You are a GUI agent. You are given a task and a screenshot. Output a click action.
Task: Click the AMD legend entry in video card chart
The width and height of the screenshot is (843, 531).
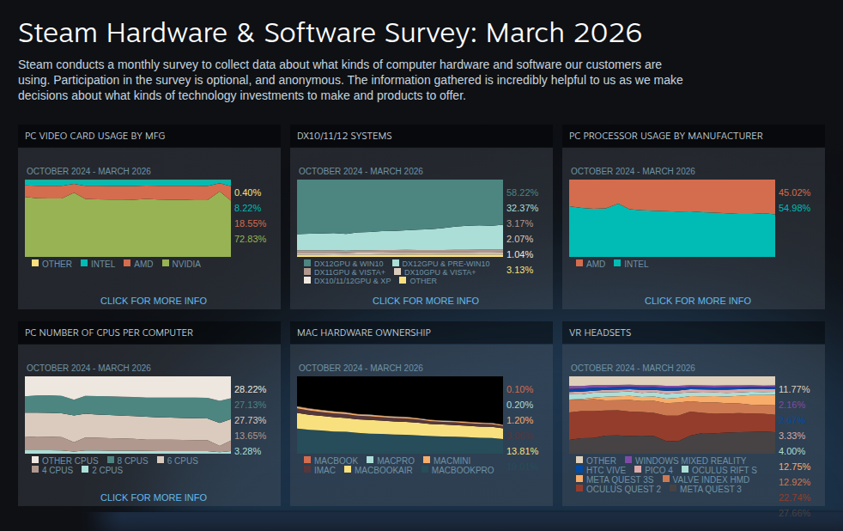pyautogui.click(x=138, y=264)
